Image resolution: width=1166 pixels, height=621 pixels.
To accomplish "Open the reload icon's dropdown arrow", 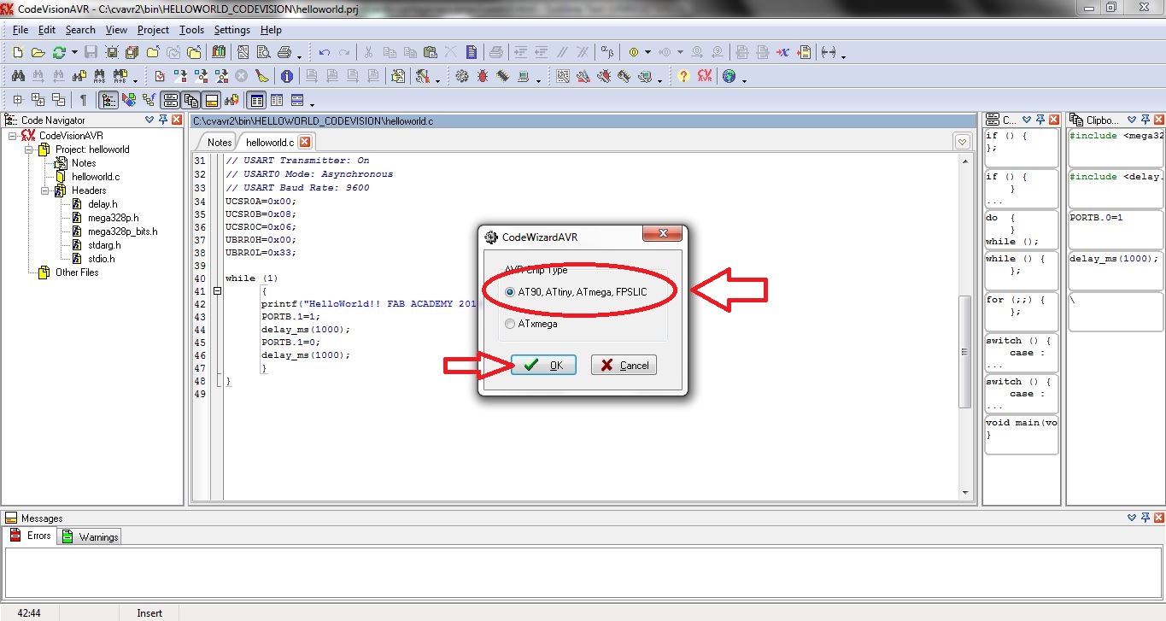I will tap(74, 53).
